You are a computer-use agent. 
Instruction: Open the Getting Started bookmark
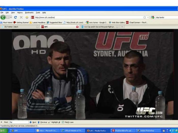(x=21, y=23)
